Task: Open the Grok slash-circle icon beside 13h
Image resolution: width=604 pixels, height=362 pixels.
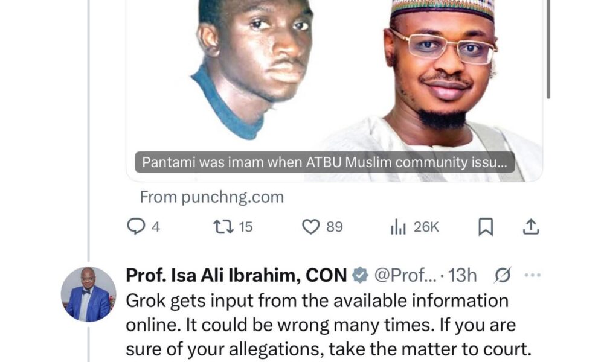Action: click(503, 275)
